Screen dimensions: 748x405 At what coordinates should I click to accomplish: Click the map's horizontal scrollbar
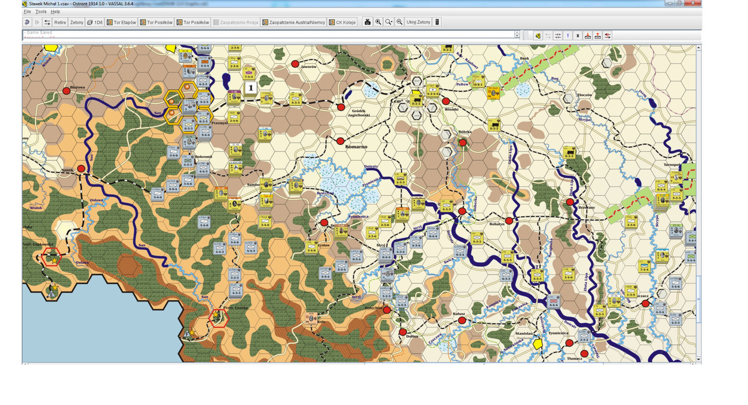[359, 363]
